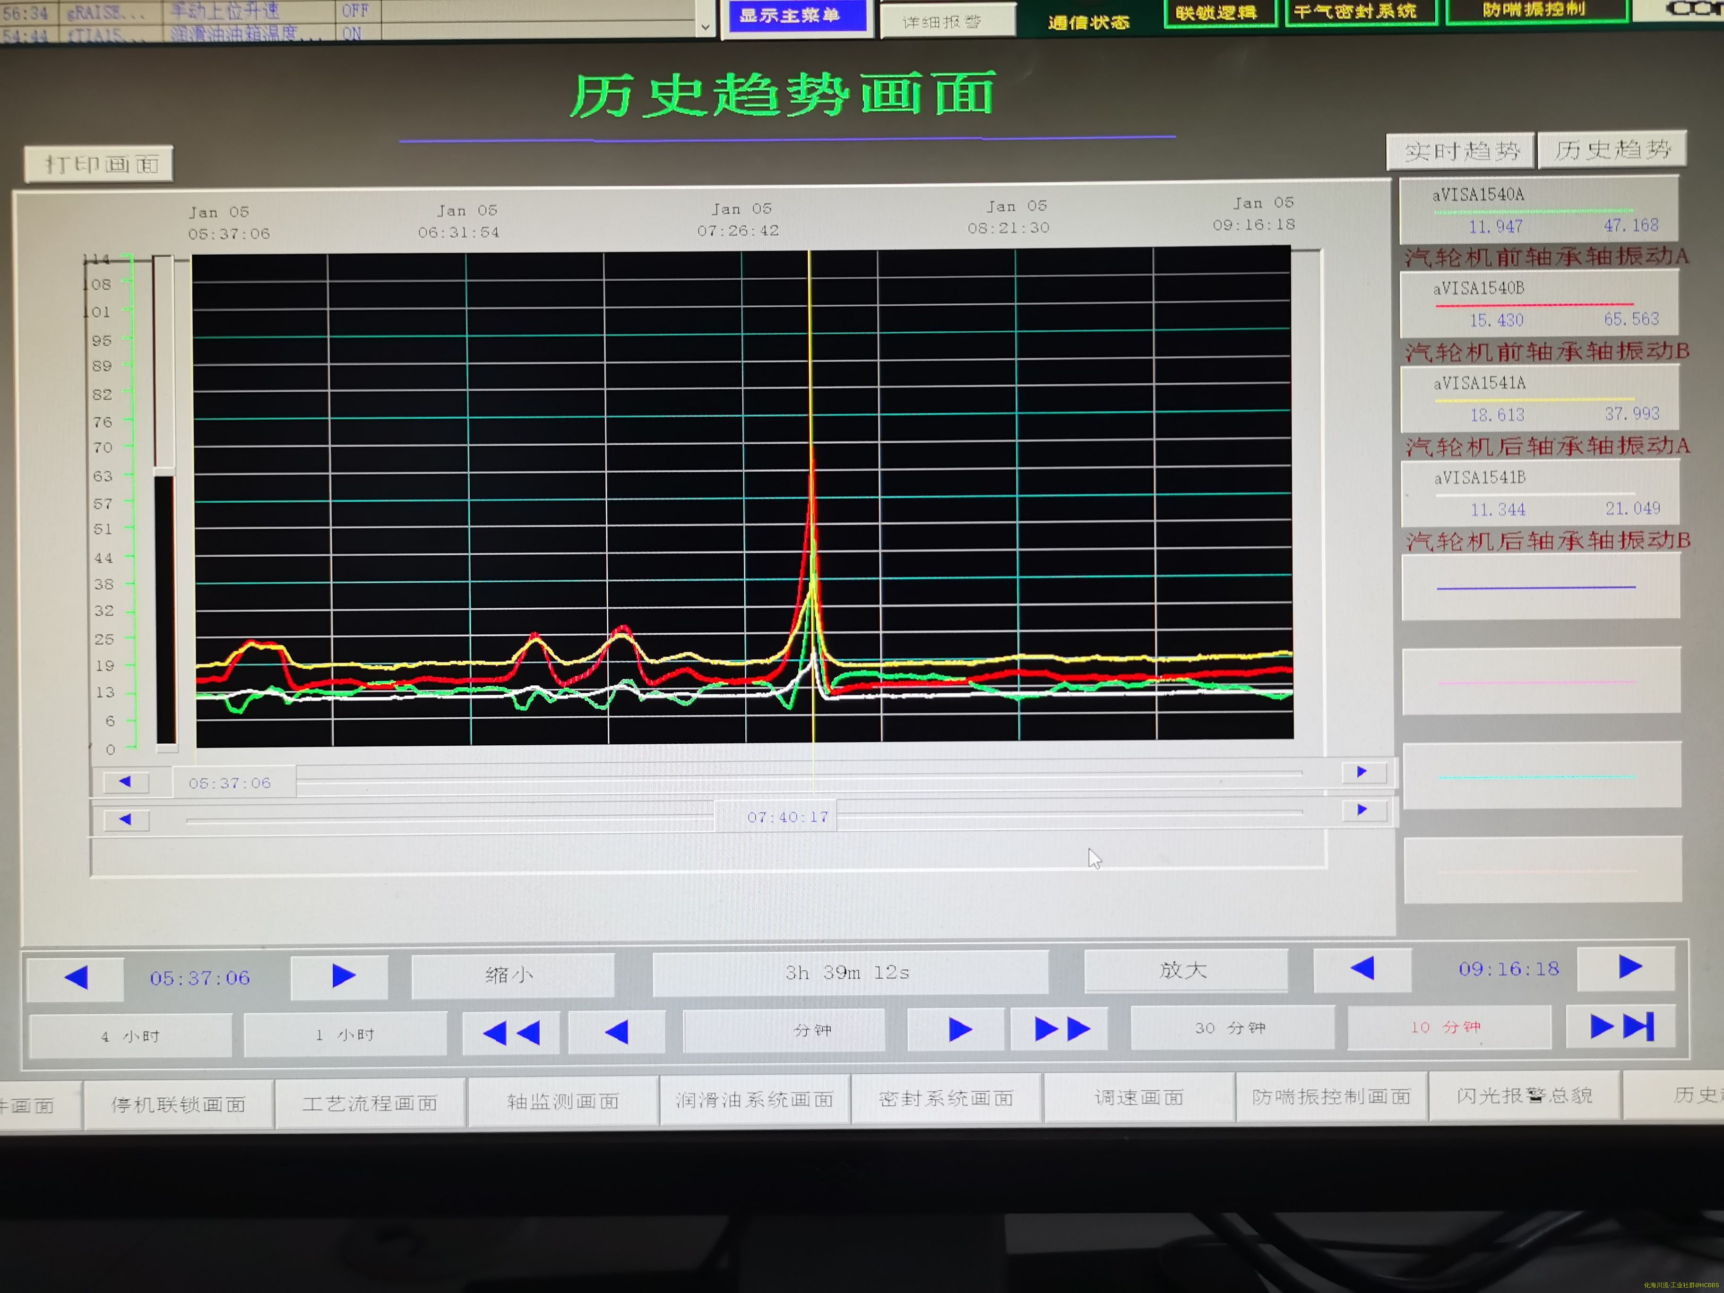This screenshot has width=1724, height=1293.
Task: Click label 汽轮机后轴承轴振动B
Action: pos(1548,540)
